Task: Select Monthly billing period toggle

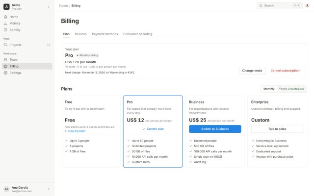Action: coord(269,89)
